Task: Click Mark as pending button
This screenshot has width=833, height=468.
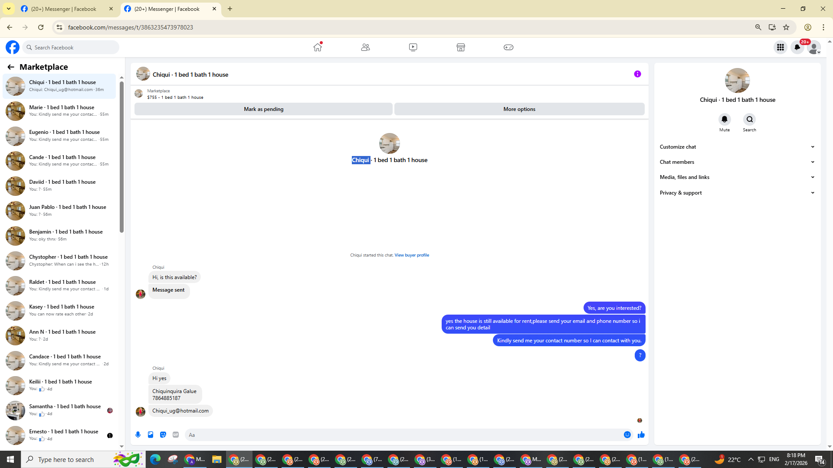Action: [x=263, y=109]
